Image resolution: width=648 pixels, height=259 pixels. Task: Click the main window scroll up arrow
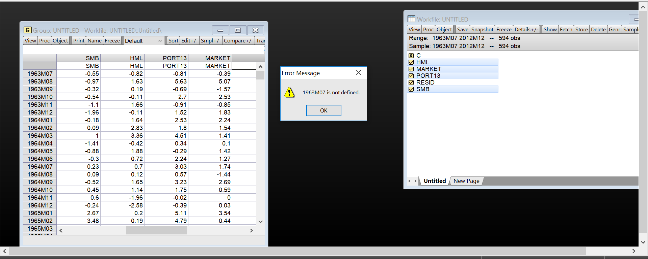[x=643, y=6]
